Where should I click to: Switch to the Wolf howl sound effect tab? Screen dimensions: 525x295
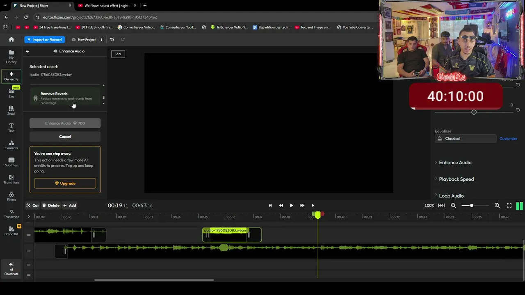pyautogui.click(x=107, y=6)
